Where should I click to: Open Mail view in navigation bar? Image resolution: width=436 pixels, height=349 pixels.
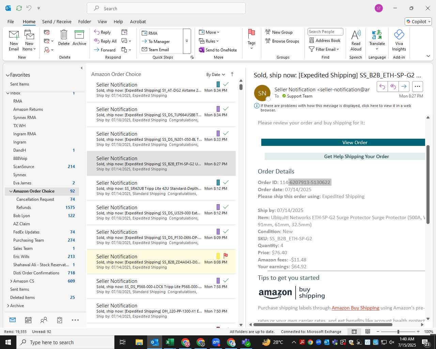click(x=13, y=320)
